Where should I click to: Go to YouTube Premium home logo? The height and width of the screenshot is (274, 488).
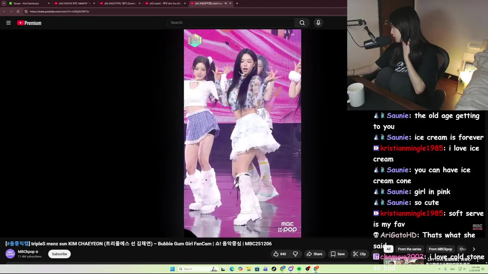click(29, 23)
